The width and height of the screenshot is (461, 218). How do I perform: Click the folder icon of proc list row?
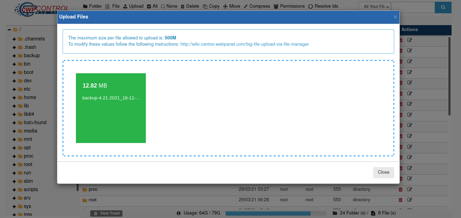click(85, 190)
